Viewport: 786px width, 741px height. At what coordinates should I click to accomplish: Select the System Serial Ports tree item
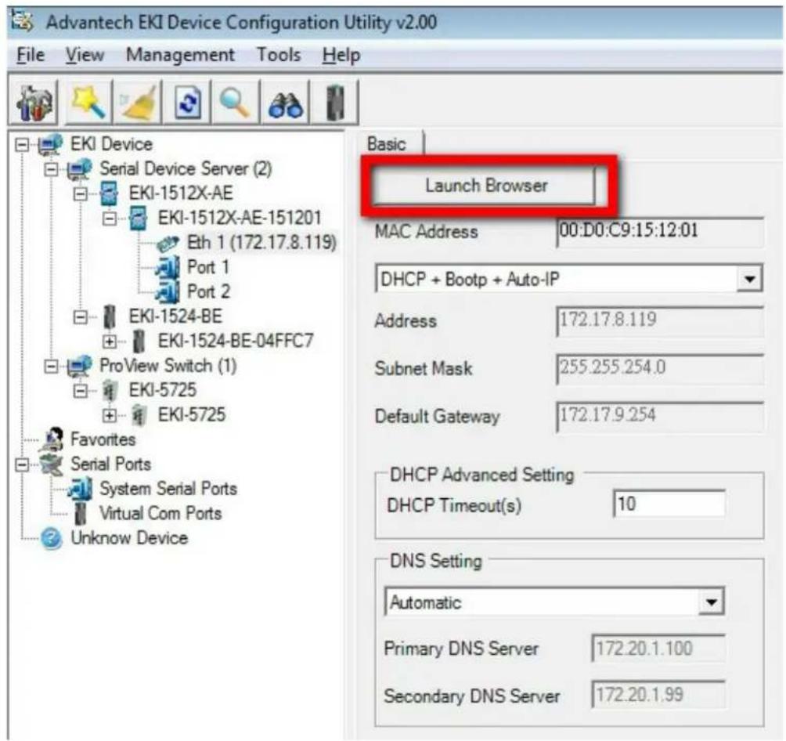(168, 489)
